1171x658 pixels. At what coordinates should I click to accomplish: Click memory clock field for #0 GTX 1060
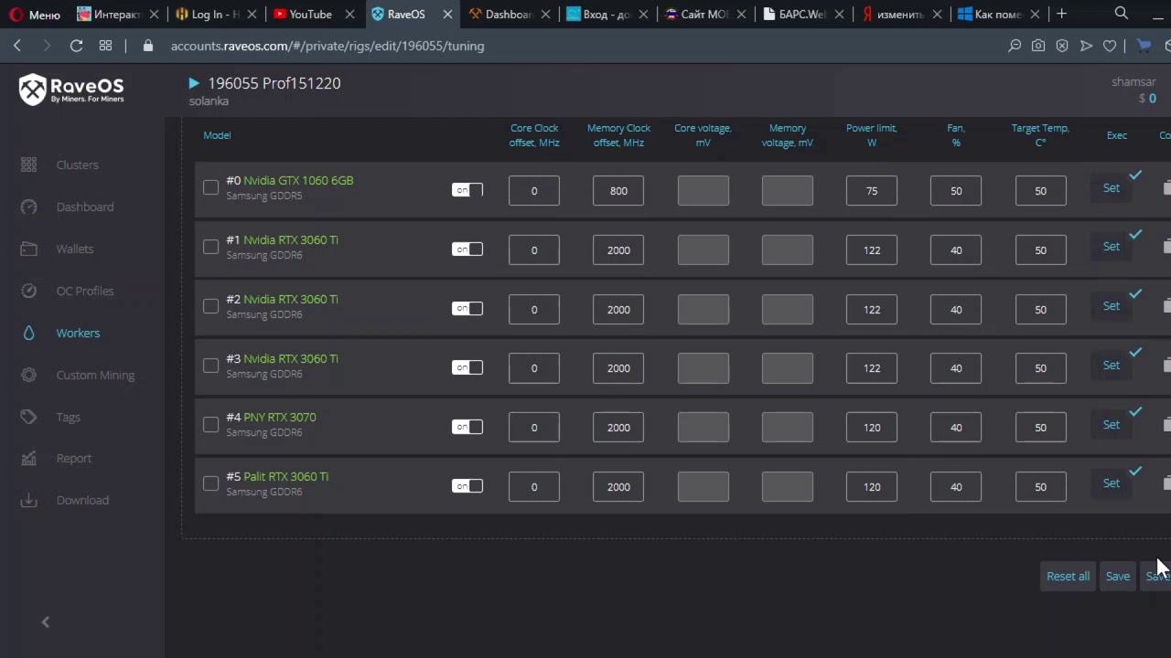(618, 191)
